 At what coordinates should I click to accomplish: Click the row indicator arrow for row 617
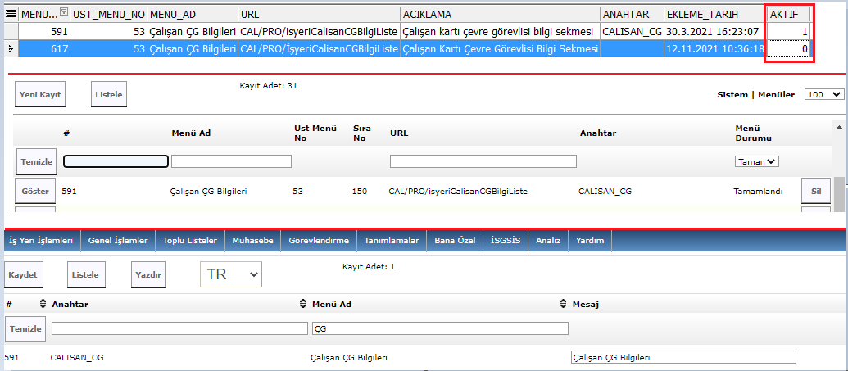[x=10, y=49]
